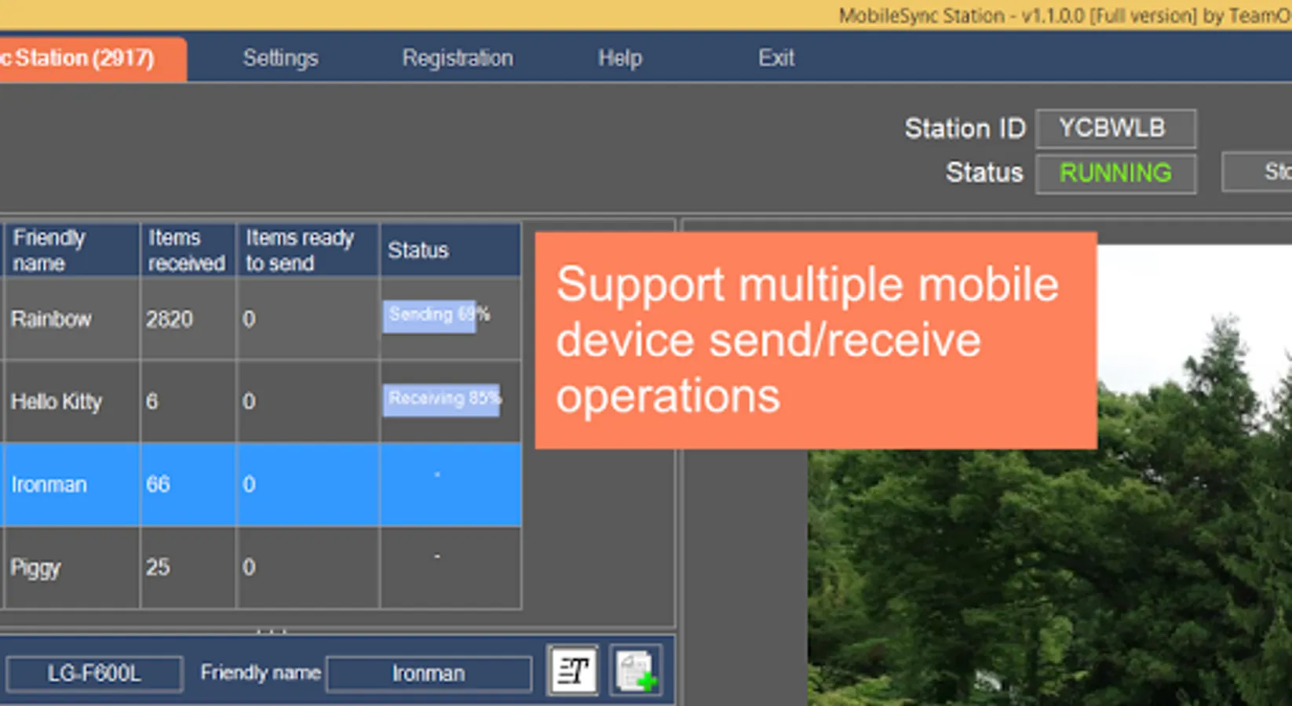The width and height of the screenshot is (1292, 706).
Task: Select the Ironman device row
Action: (x=261, y=485)
